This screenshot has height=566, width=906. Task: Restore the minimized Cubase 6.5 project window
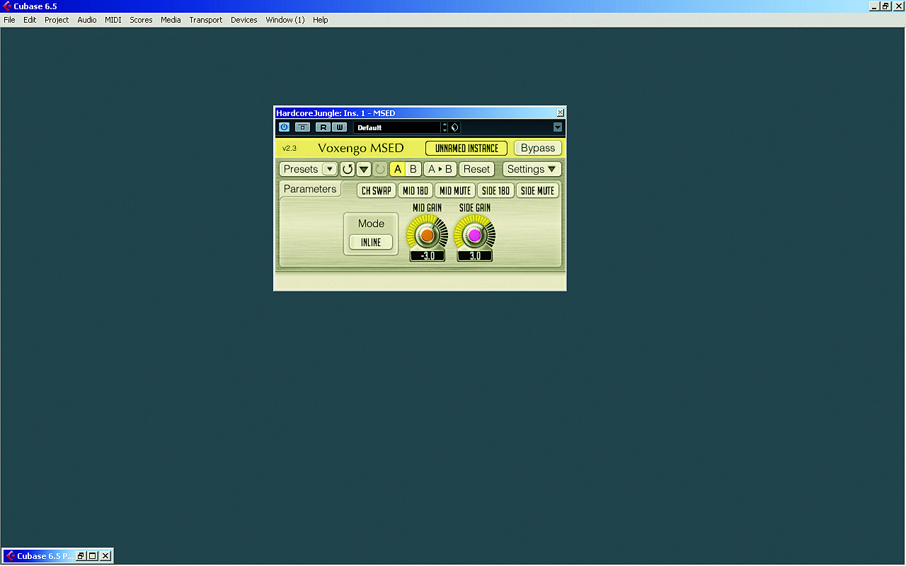81,556
